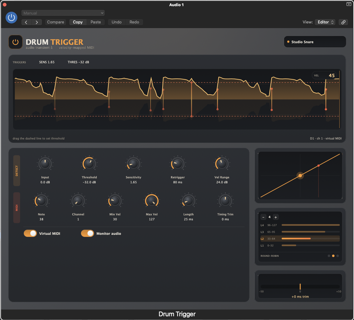Image resolution: width=354 pixels, height=320 pixels.
Task: Select the third round-robin dot
Action: pos(338,256)
